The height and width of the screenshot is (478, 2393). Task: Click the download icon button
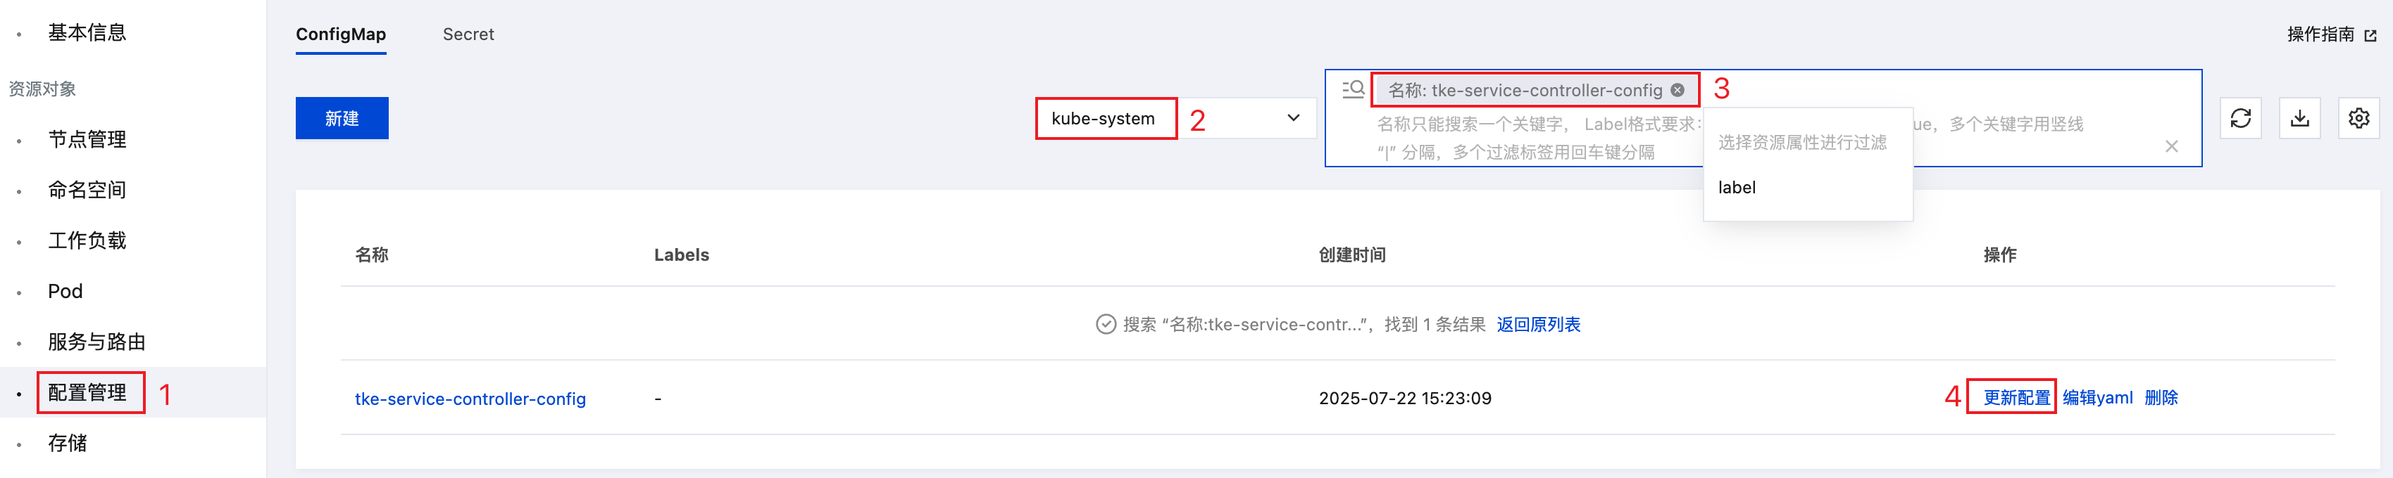[2299, 119]
